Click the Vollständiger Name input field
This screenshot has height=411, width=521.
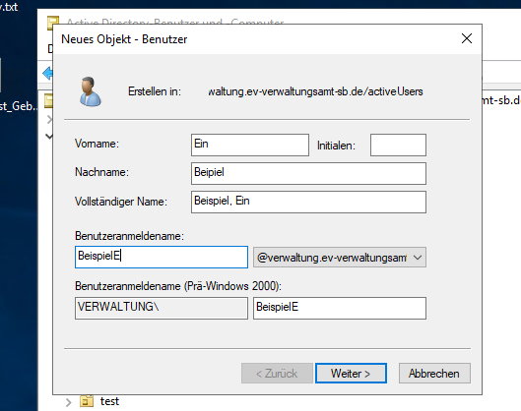[x=308, y=202]
